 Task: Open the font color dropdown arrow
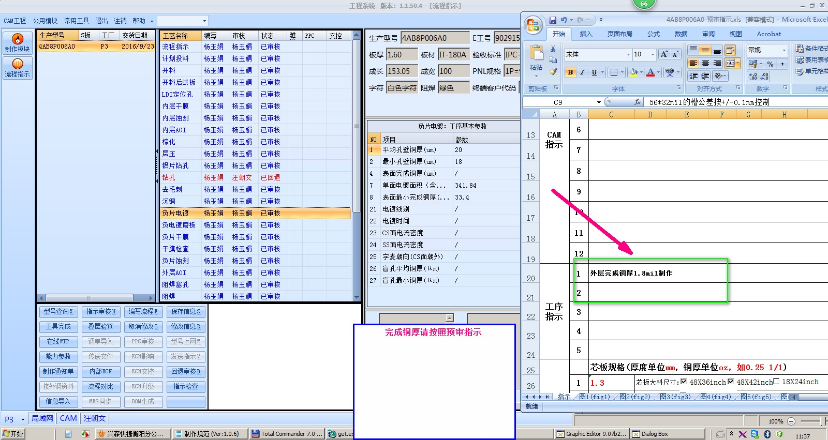pyautogui.click(x=658, y=72)
